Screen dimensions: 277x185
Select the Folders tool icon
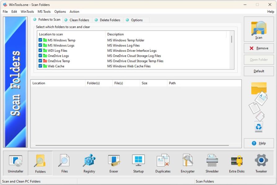tap(40, 163)
